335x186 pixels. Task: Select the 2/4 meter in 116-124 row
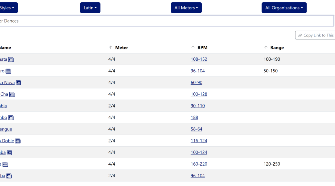(112, 141)
